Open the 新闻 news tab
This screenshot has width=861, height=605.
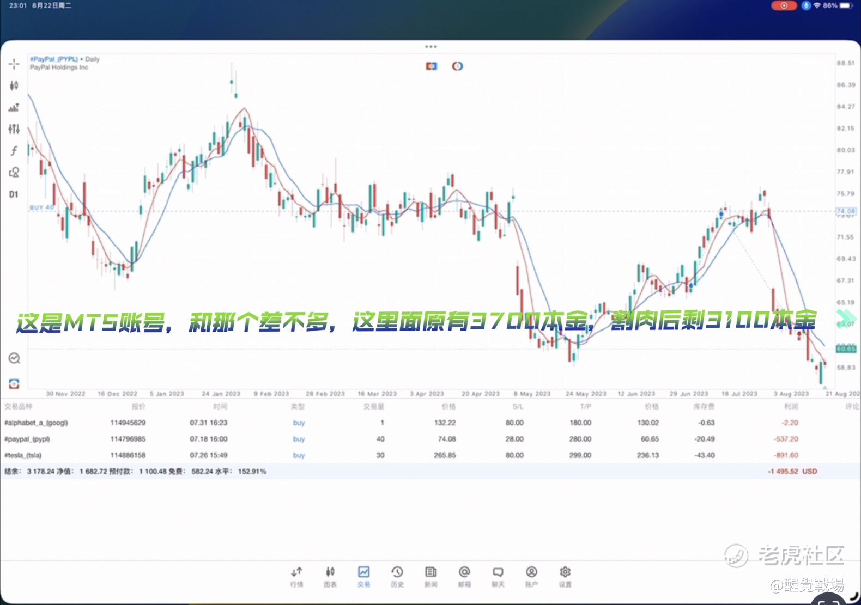[431, 576]
